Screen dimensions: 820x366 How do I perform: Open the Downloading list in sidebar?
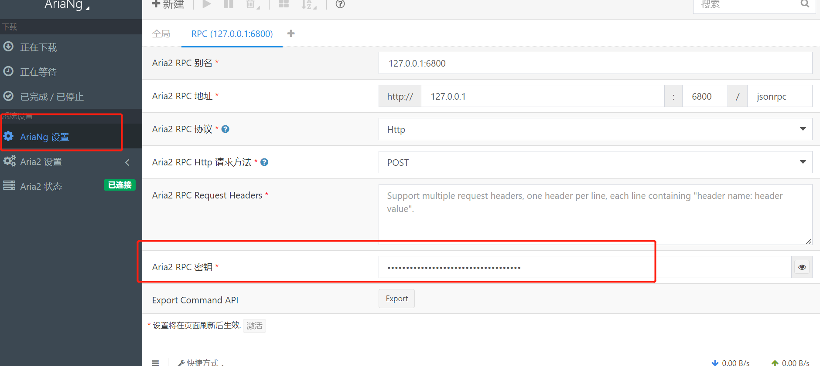click(x=71, y=47)
